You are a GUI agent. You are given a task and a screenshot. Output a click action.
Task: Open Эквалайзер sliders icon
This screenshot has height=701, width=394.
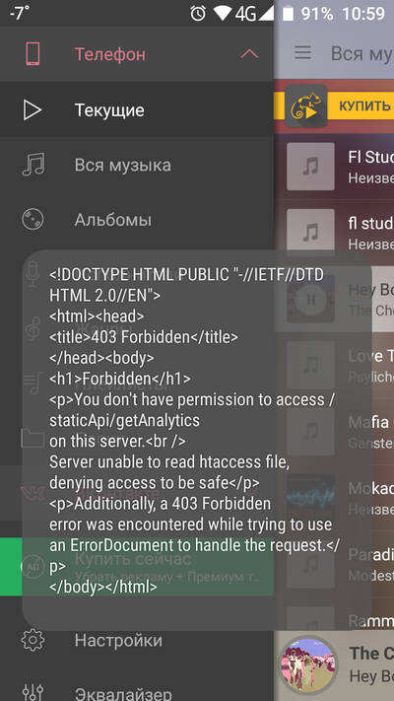[x=33, y=692]
